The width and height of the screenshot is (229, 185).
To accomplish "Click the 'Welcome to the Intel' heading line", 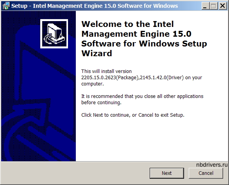I will (x=127, y=24).
